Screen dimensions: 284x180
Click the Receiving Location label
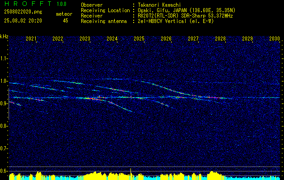pyautogui.click(x=105, y=10)
